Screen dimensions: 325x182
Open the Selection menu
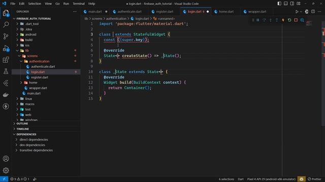click(x=35, y=4)
